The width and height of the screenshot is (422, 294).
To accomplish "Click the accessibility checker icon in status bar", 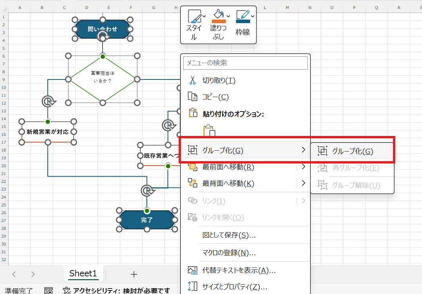I will click(67, 290).
